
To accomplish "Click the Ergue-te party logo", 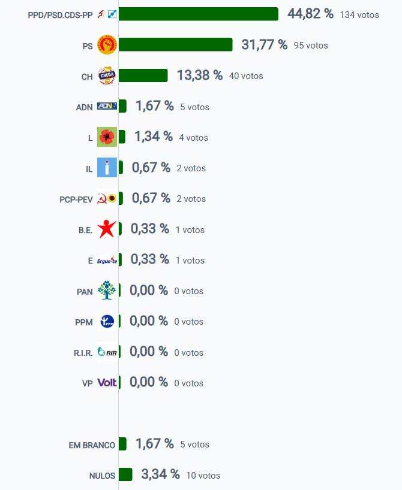I will tap(107, 260).
